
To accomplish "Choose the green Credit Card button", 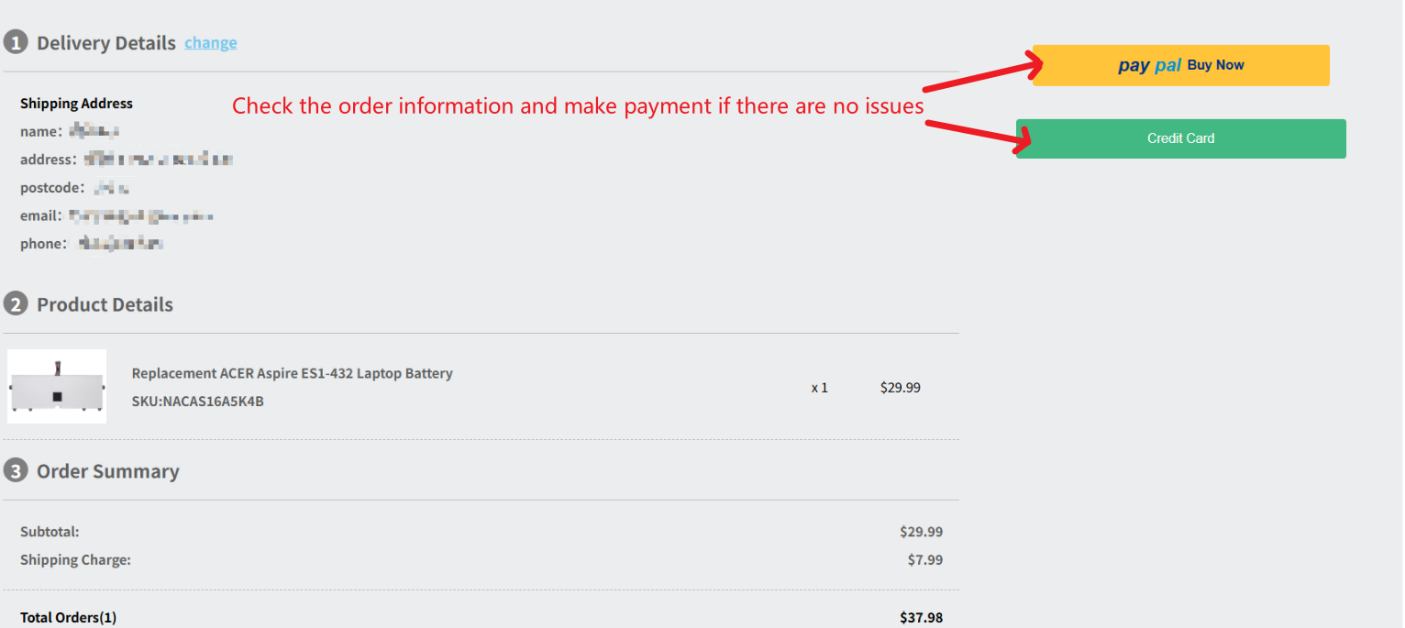I will (1180, 138).
